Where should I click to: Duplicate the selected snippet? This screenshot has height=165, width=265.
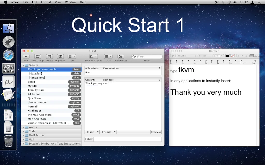click(x=60, y=57)
